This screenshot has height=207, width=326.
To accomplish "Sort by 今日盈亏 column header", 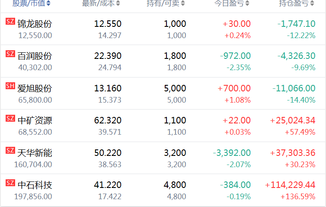I will tap(232, 3).
